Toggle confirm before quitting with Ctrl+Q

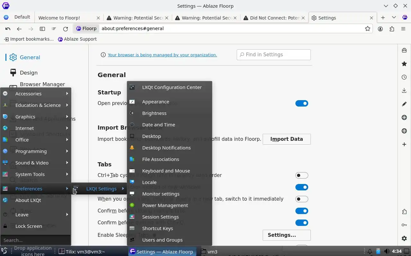(302, 223)
